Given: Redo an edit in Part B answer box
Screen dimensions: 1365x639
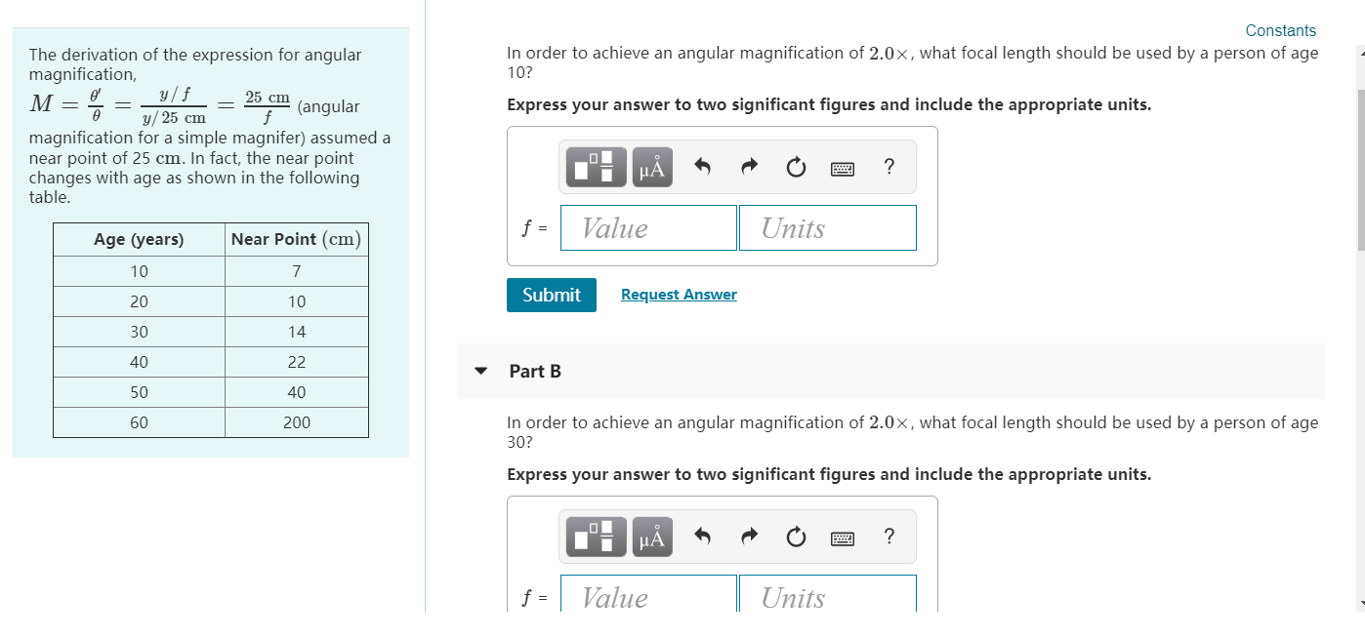Looking at the screenshot, I should pyautogui.click(x=748, y=536).
